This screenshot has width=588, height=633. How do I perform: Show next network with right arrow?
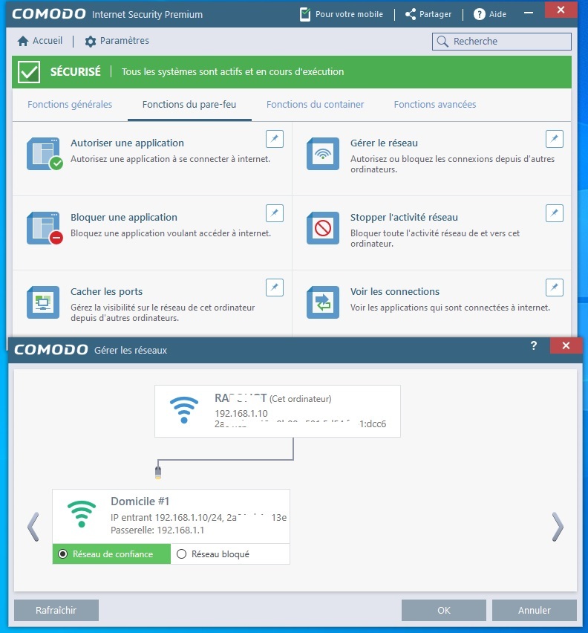tap(558, 527)
